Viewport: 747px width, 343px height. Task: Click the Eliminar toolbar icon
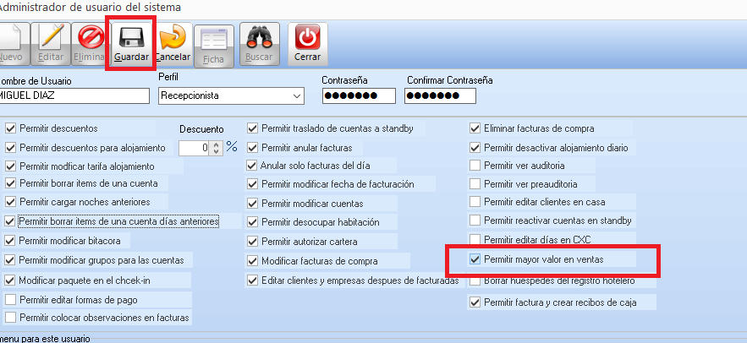89,39
